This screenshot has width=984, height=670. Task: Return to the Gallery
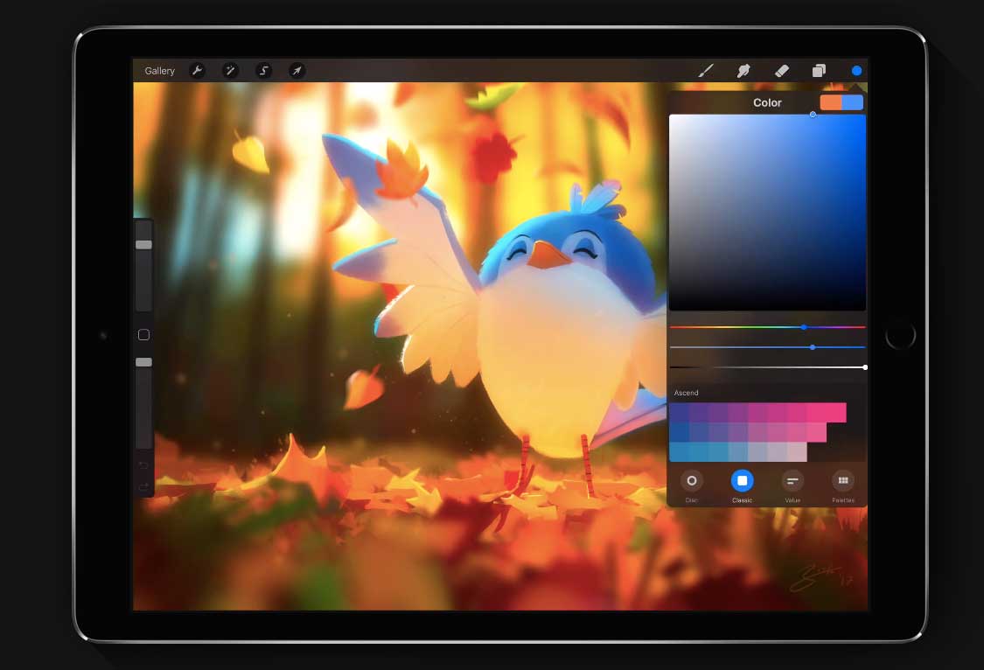(x=158, y=71)
